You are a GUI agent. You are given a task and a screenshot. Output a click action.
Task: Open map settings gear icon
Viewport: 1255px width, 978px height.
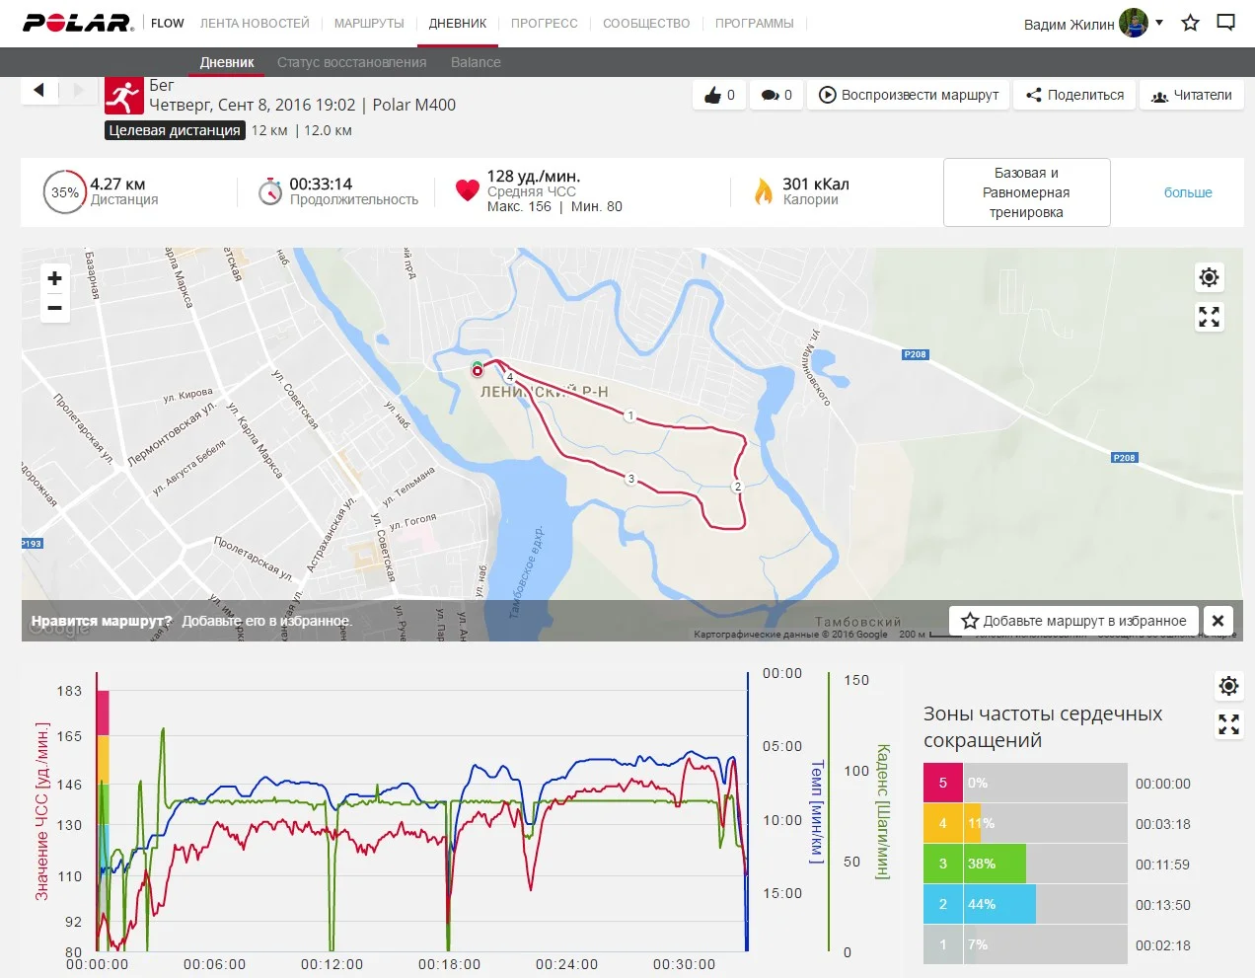click(1209, 277)
